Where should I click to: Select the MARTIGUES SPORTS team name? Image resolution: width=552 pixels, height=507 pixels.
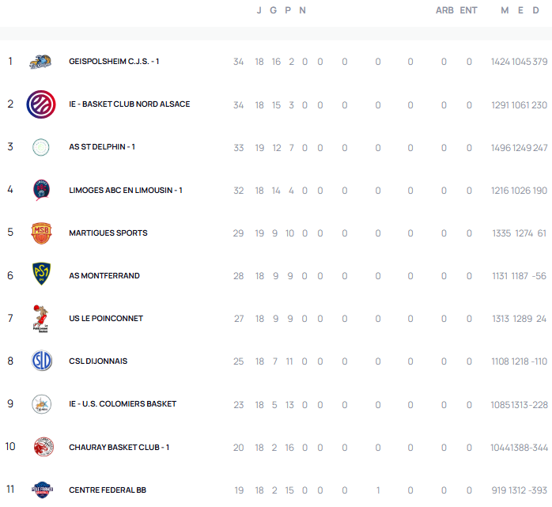pos(108,233)
